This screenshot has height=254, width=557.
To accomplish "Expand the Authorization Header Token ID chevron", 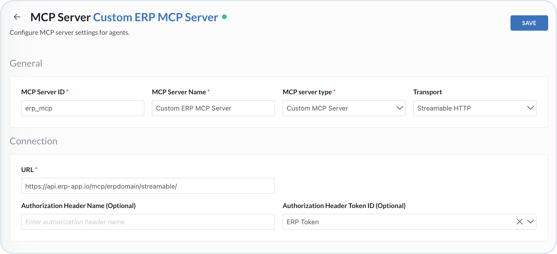I will 531,222.
